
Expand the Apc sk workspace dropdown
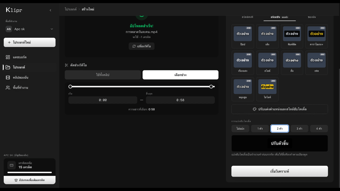click(52, 29)
